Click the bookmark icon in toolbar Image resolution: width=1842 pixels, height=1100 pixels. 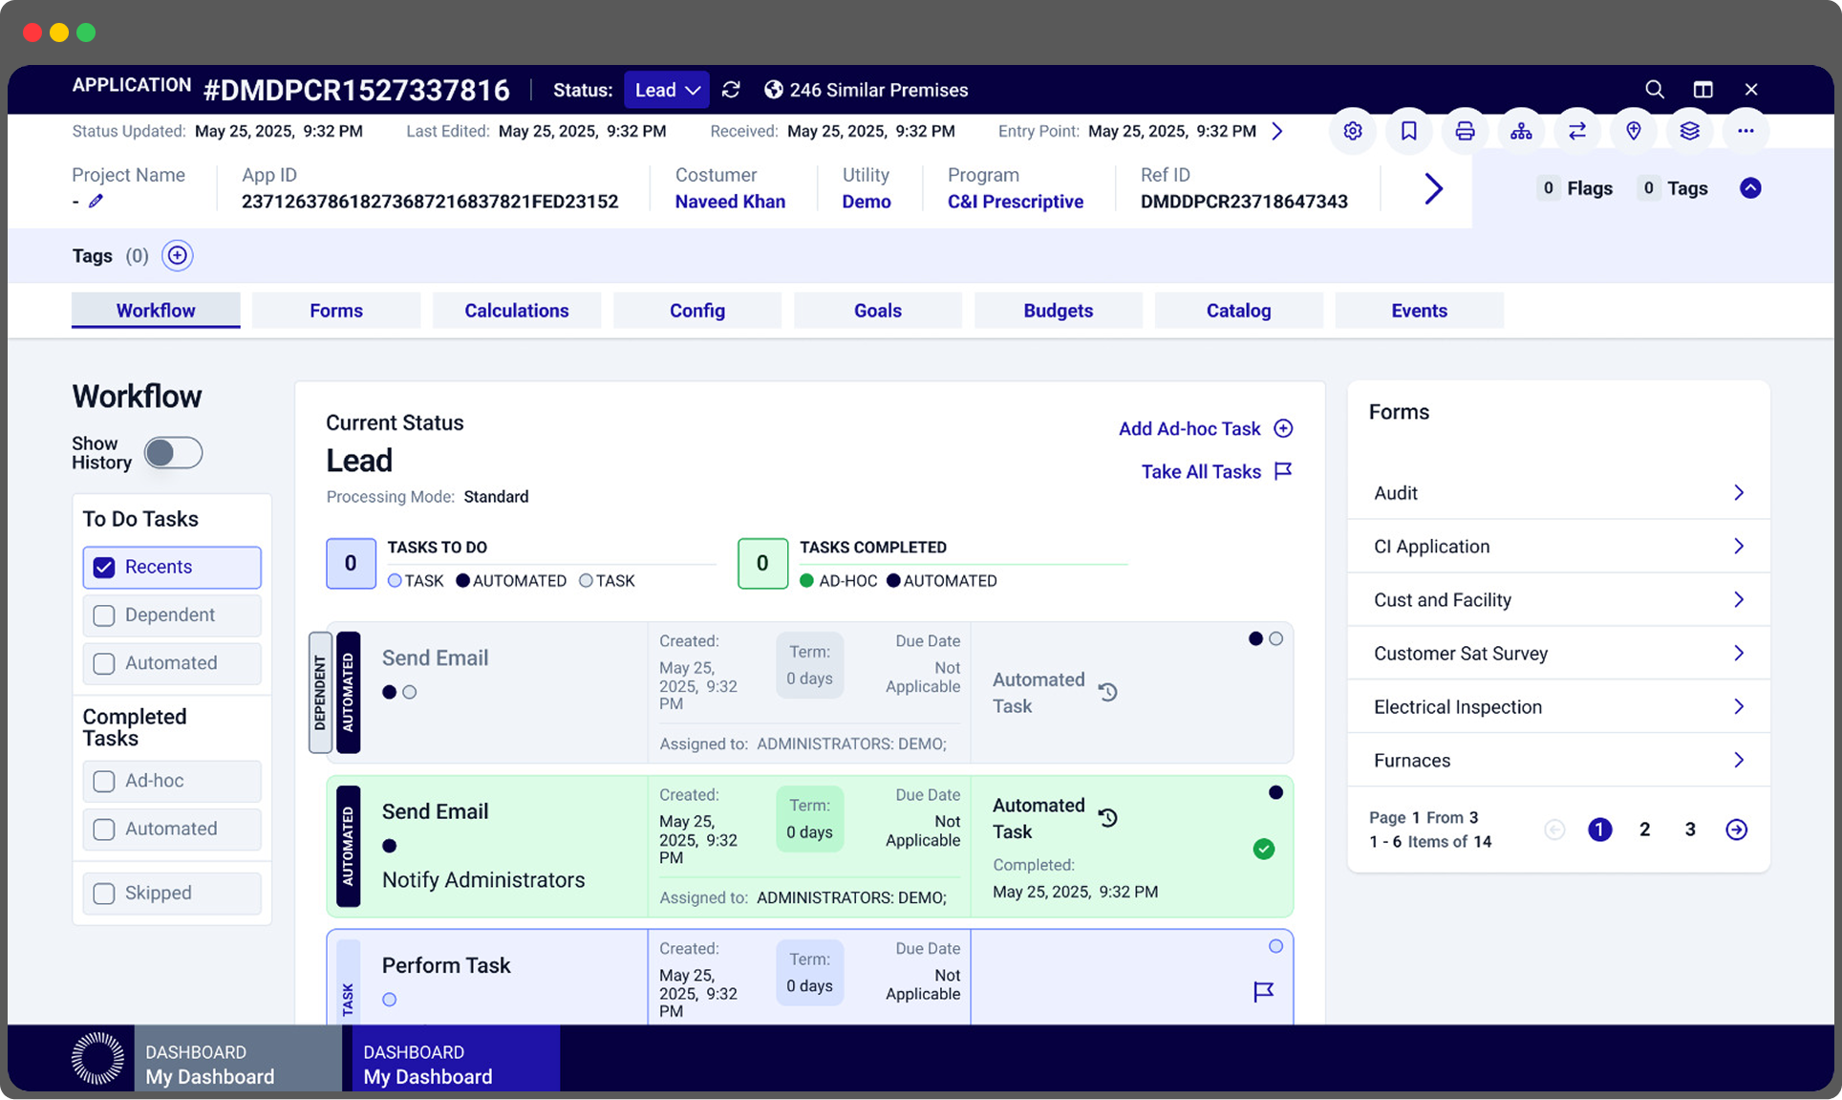(x=1408, y=131)
